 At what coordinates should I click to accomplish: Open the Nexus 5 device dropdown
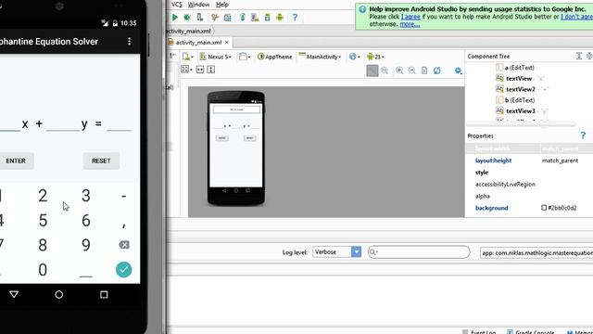[x=216, y=57]
